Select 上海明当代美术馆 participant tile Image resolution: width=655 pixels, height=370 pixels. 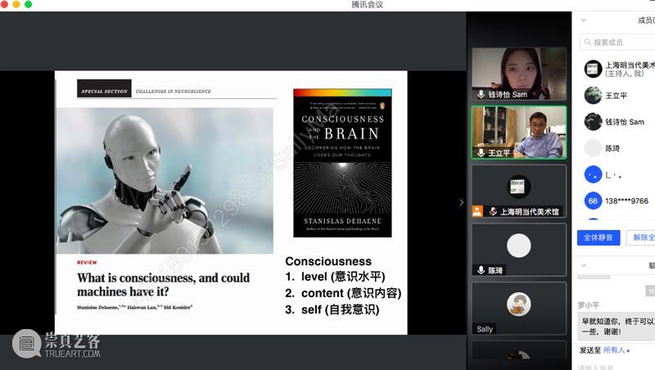click(519, 191)
